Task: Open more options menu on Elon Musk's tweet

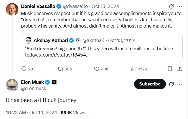Action: tap(179, 84)
